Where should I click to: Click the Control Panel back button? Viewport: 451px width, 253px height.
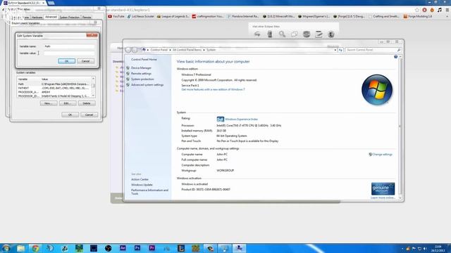click(x=128, y=50)
